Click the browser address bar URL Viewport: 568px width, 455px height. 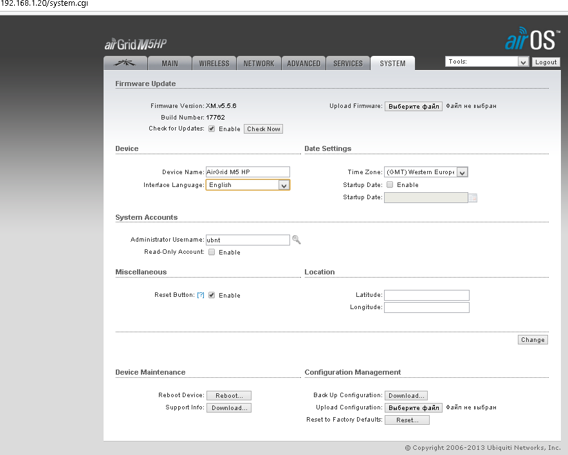(44, 4)
